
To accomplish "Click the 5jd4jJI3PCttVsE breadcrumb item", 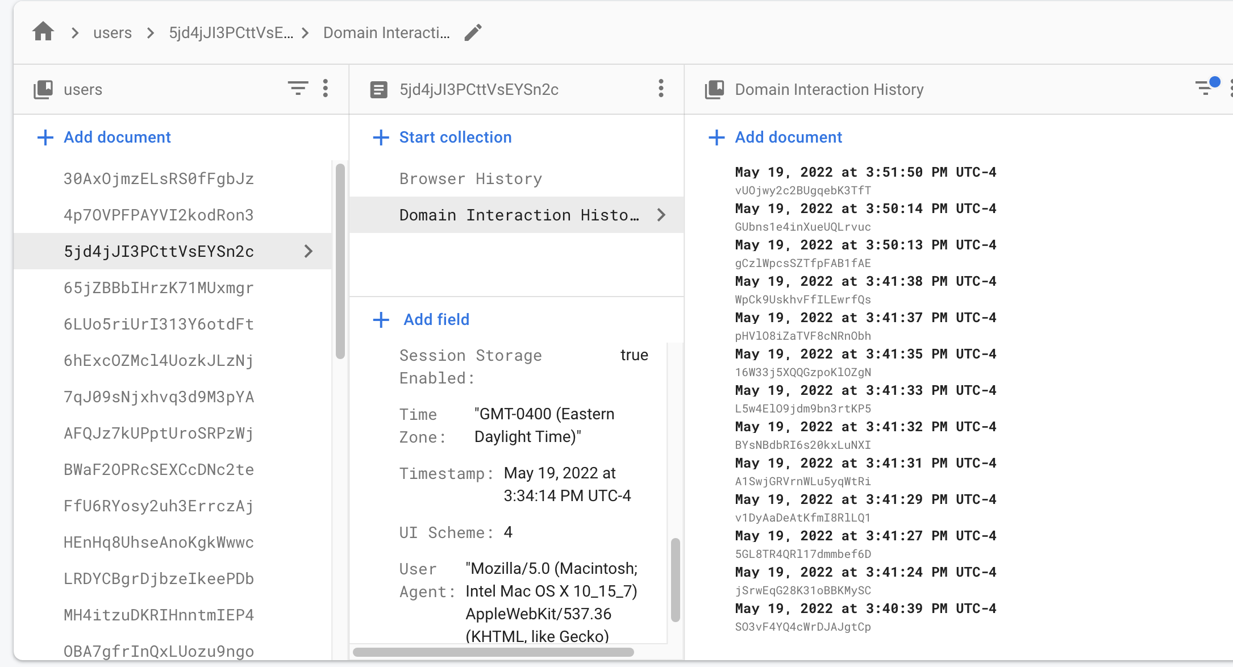I will (x=231, y=32).
